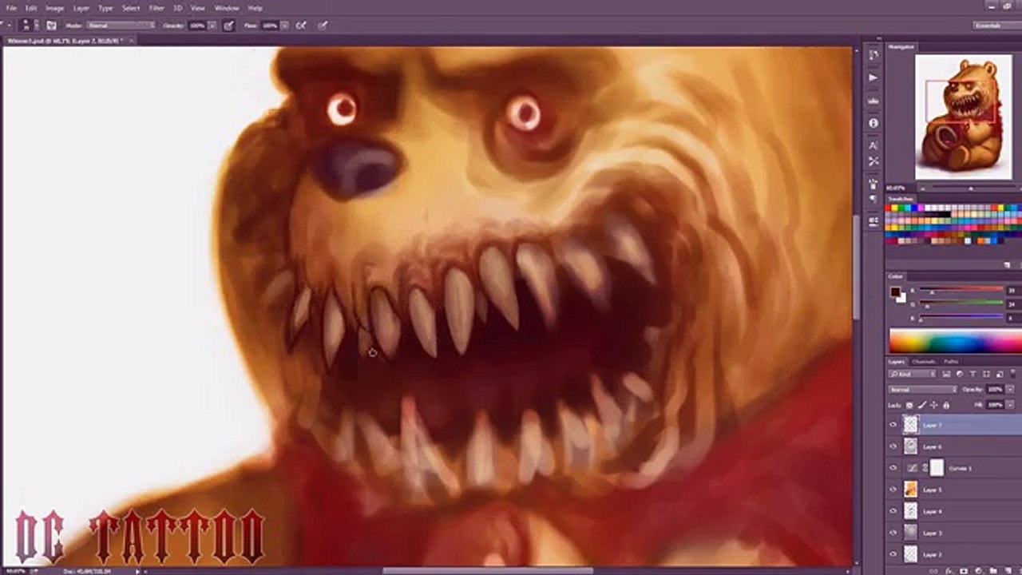Open the brush Mode dropdown
The width and height of the screenshot is (1022, 575).
121,26
